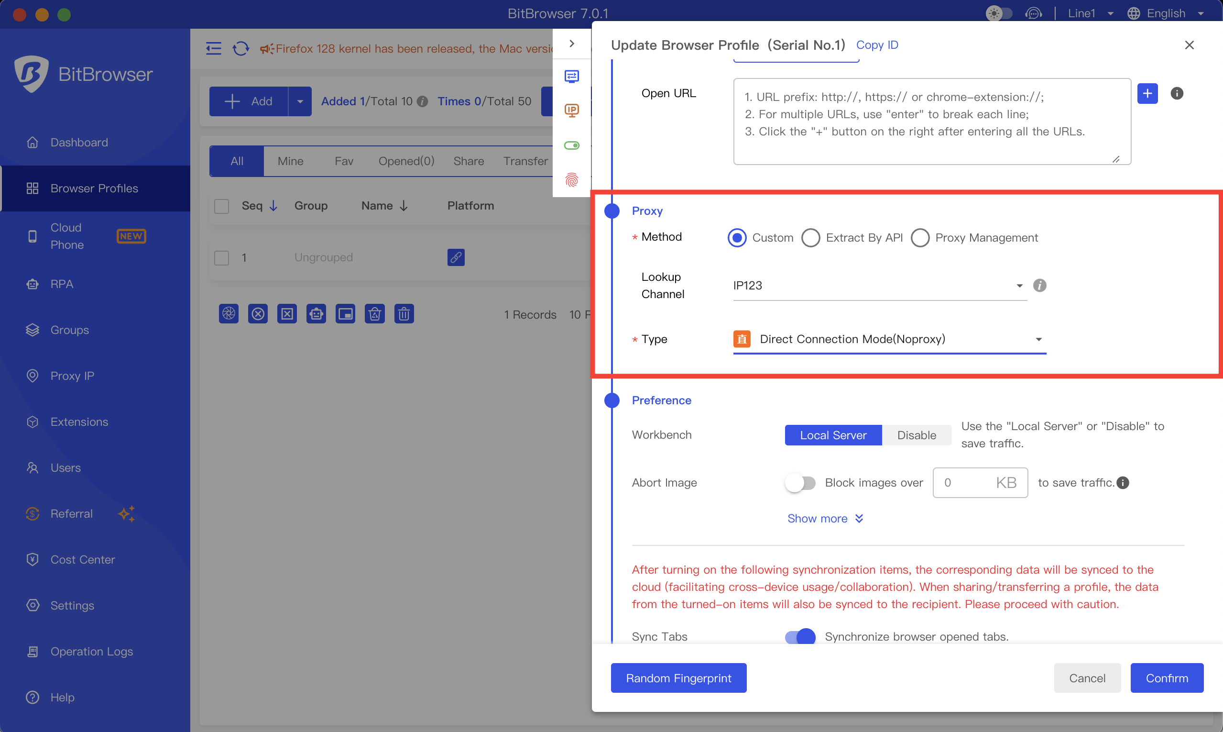Switch to the Fav tab
Screen dimensions: 1223x732
(344, 161)
